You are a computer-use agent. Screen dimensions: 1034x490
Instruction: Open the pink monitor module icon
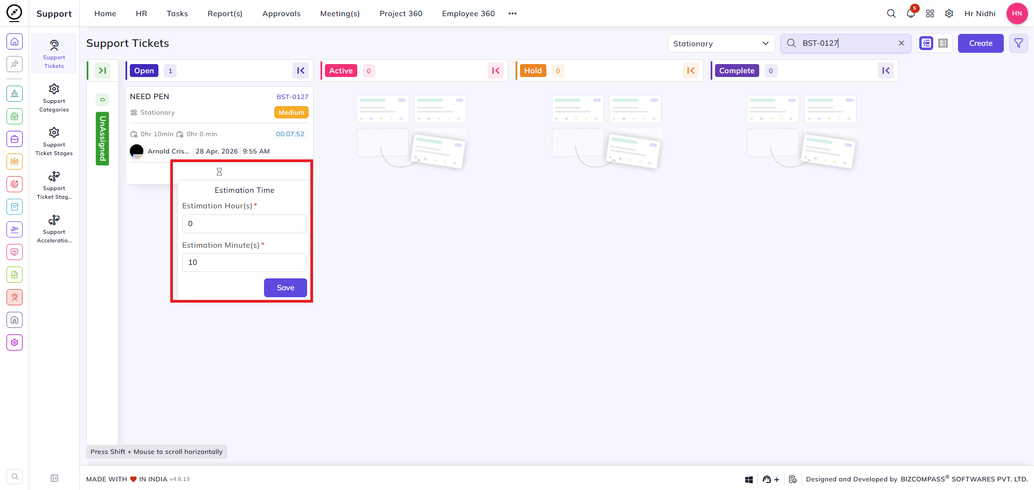click(15, 252)
